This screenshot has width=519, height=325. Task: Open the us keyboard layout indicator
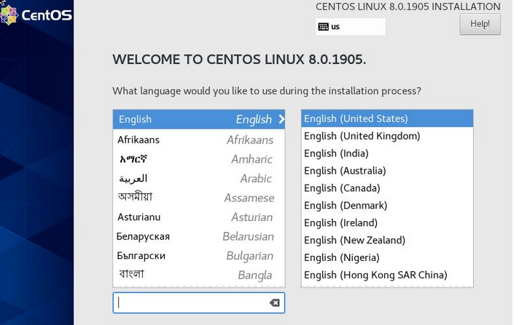coord(350,27)
